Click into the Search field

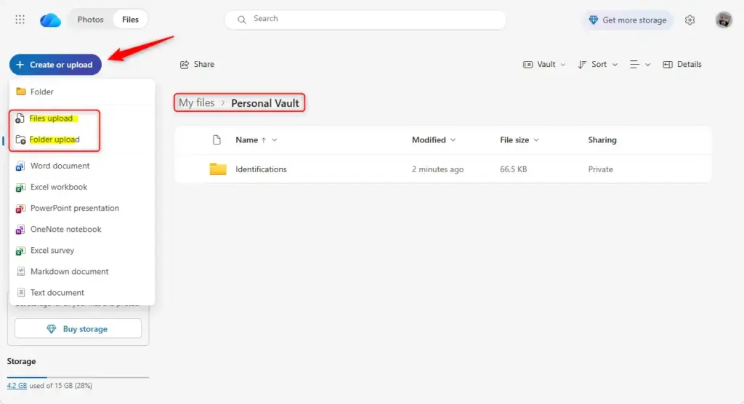(365, 20)
